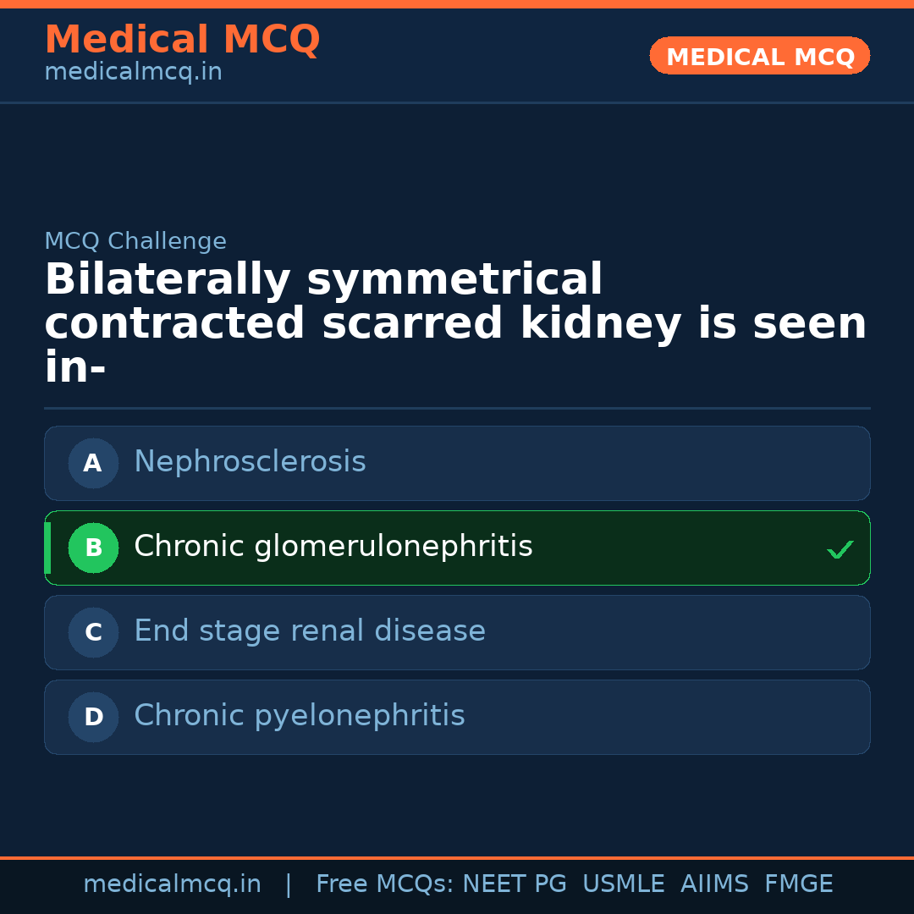Click the AIIMS footer text

(x=714, y=884)
